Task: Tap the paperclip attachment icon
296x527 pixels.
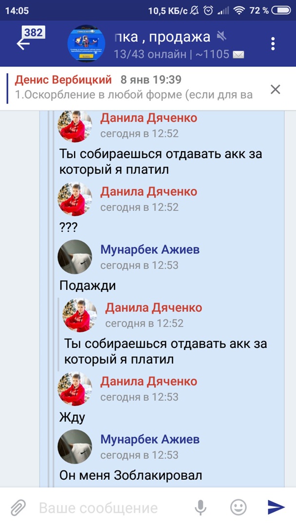Action: click(18, 507)
